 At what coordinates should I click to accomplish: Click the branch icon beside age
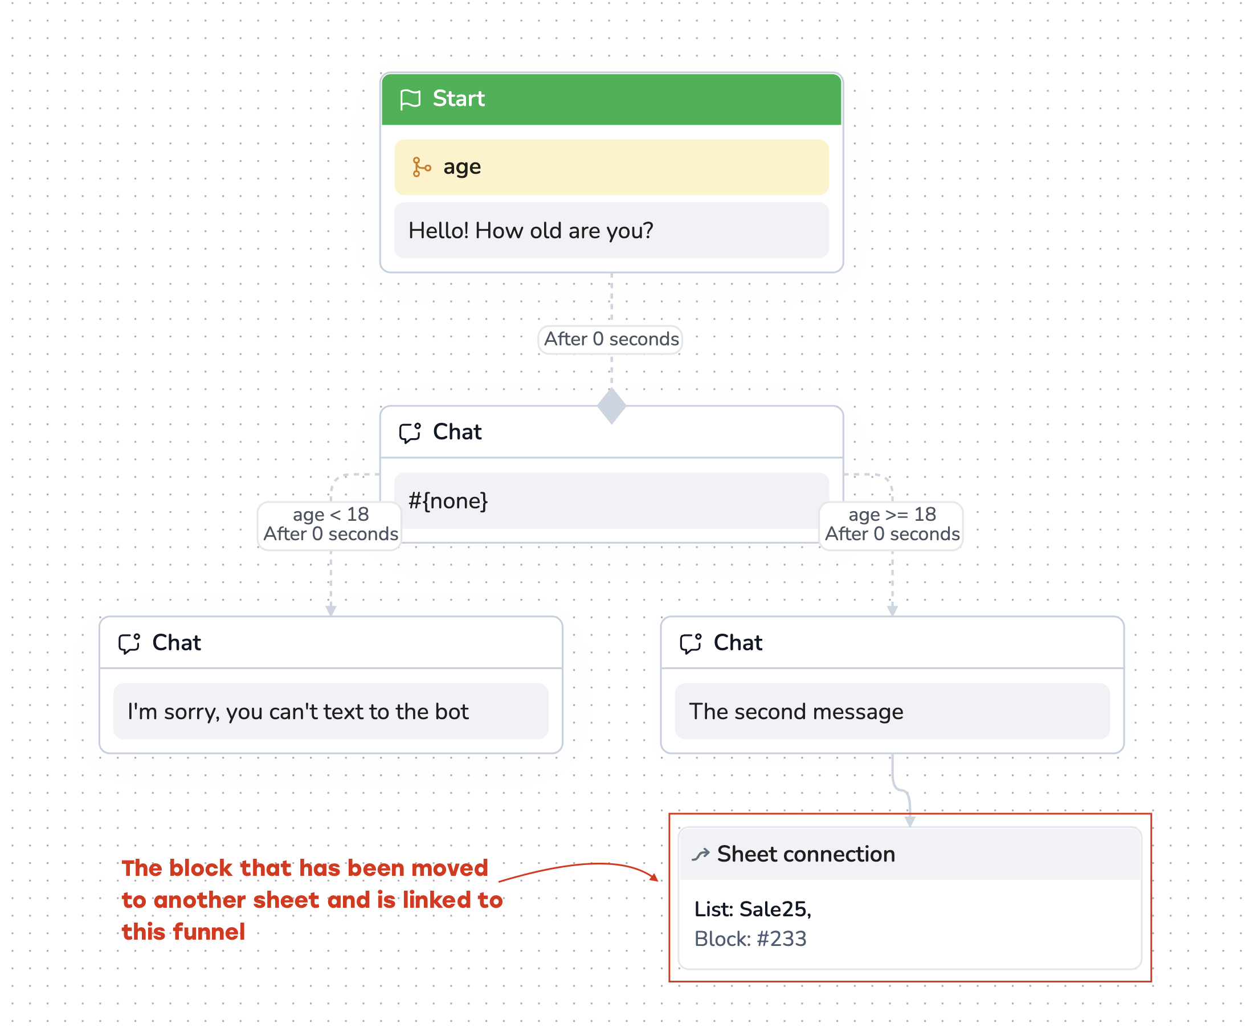(421, 167)
